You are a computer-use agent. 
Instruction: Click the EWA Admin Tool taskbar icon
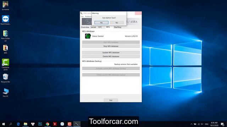pos(77,124)
